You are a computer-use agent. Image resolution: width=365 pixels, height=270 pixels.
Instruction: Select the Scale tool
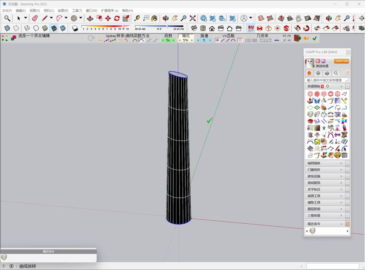click(126, 18)
